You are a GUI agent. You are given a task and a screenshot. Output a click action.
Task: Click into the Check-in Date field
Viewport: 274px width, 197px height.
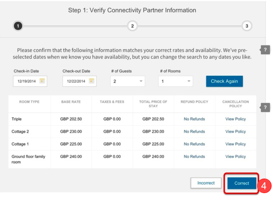coord(26,81)
